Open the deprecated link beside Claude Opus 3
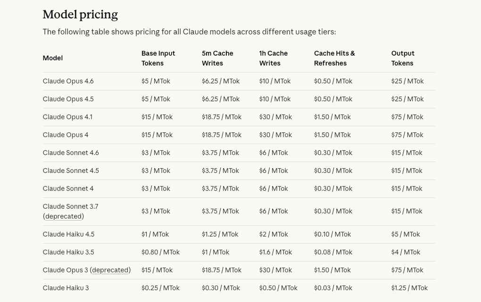This screenshot has height=302, width=481. 110,270
